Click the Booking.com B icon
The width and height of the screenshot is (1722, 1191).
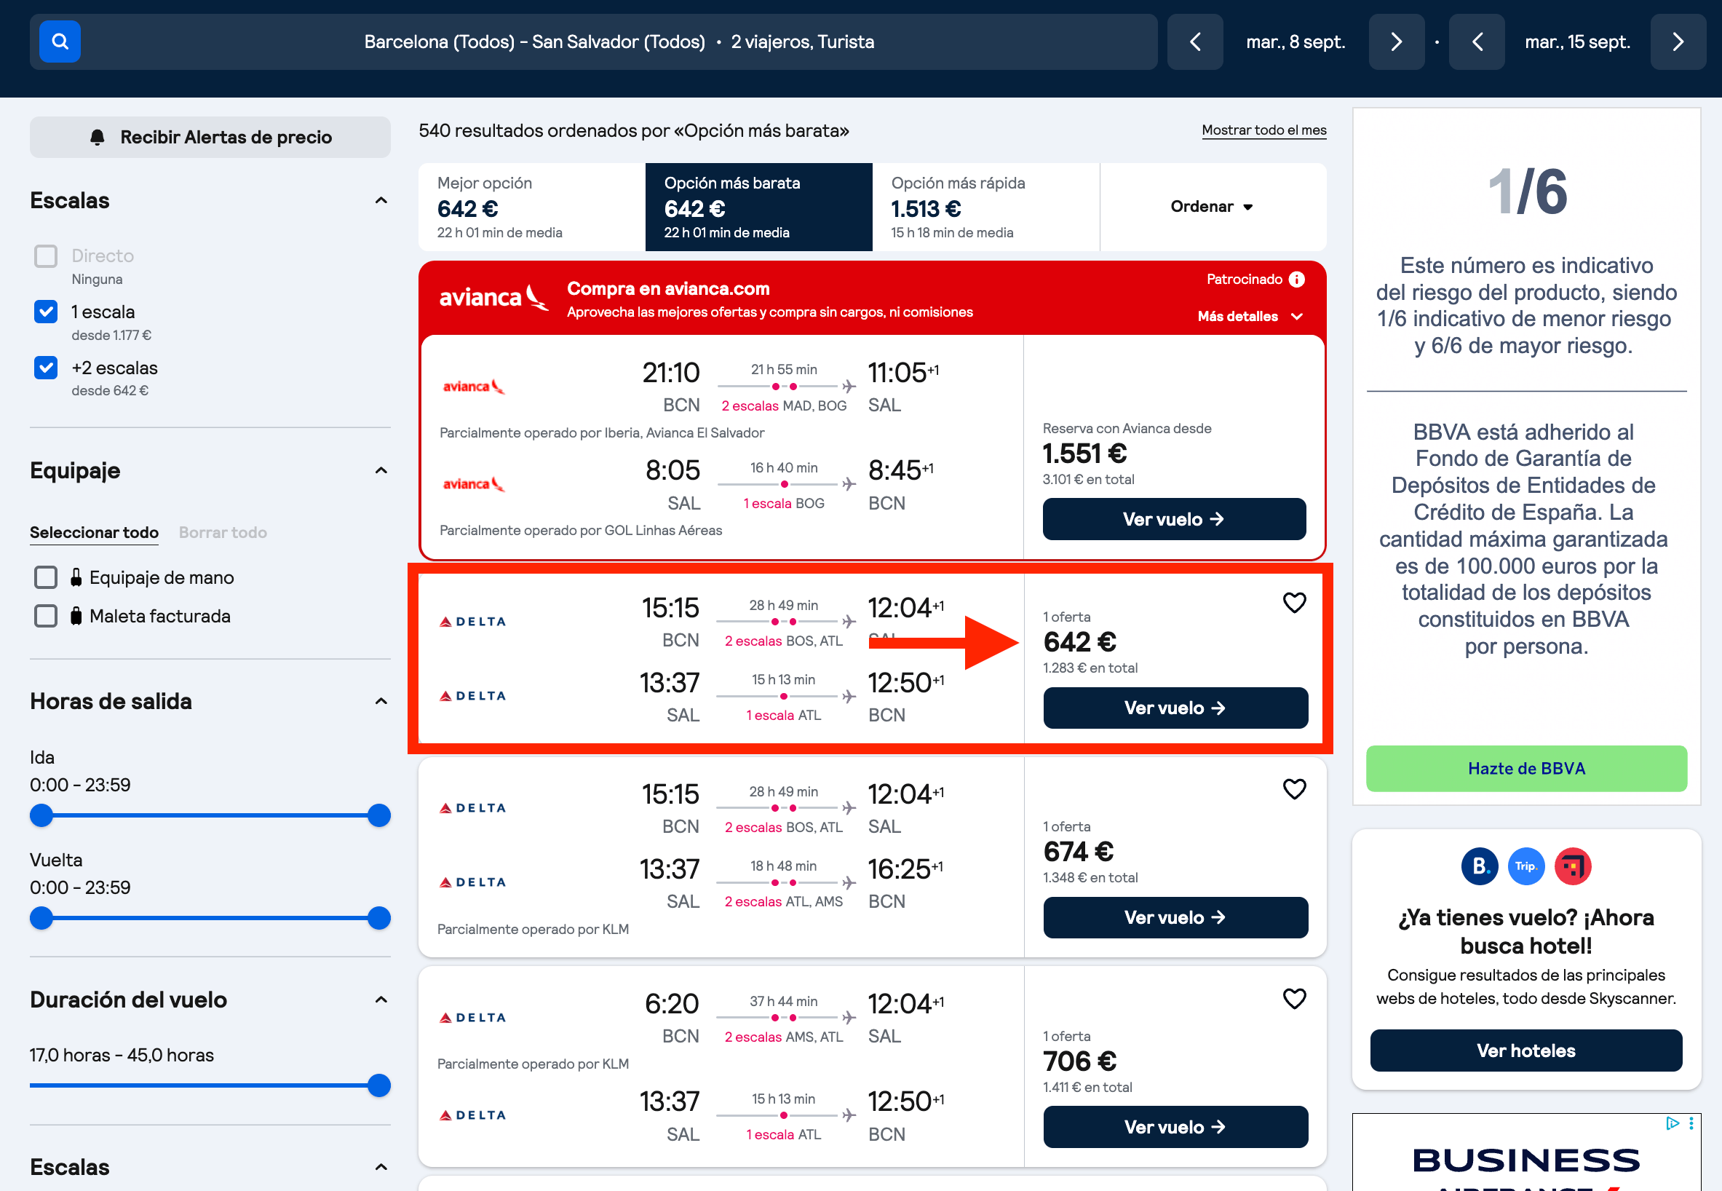(x=1480, y=866)
